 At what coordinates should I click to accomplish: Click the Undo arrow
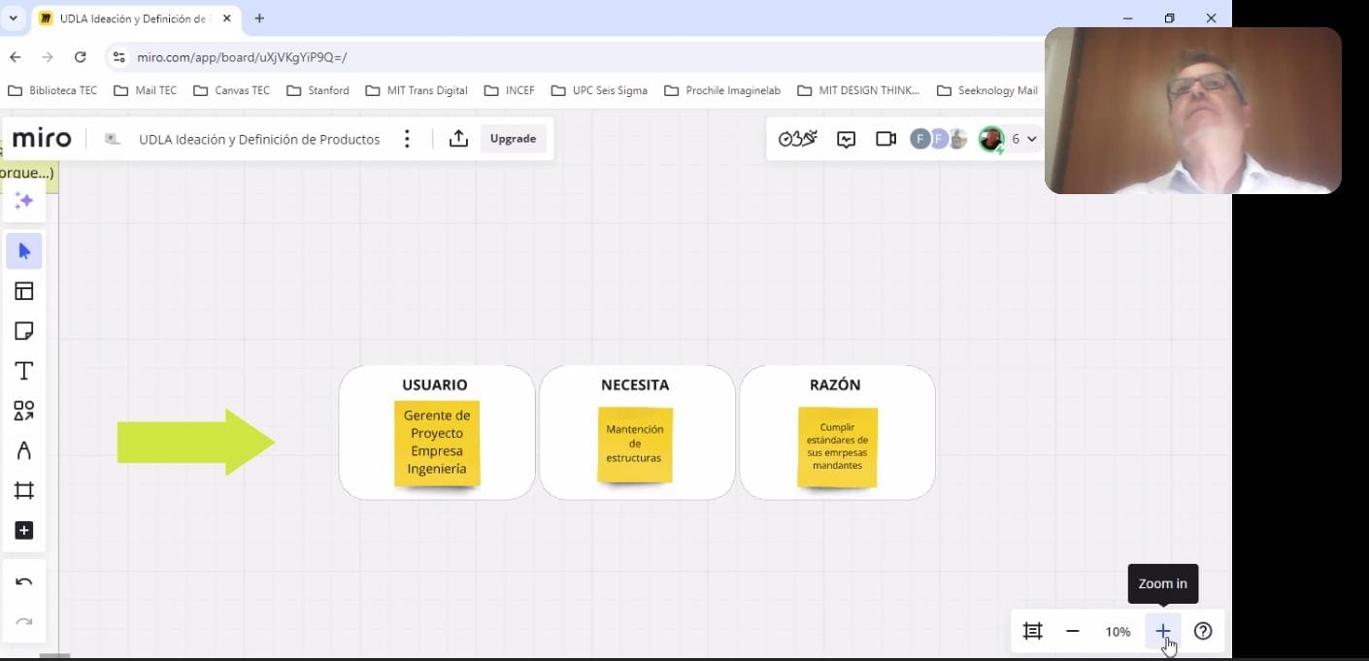click(24, 582)
